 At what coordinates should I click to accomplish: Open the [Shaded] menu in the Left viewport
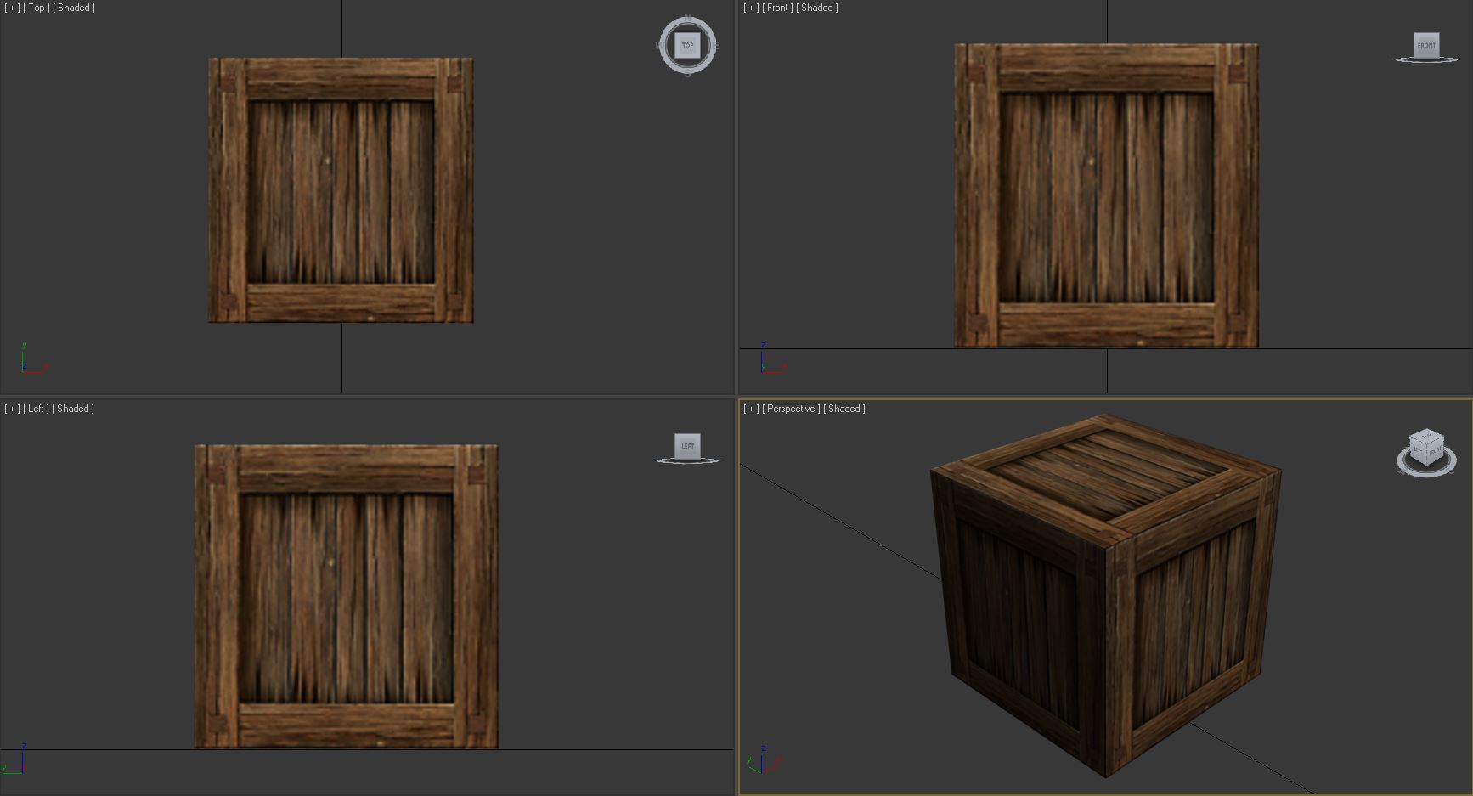(x=73, y=409)
